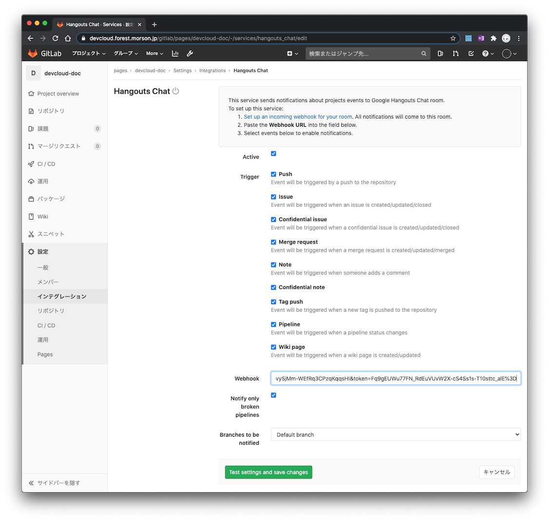
Task: Open the to-do list checkmark icon
Action: coord(471,53)
